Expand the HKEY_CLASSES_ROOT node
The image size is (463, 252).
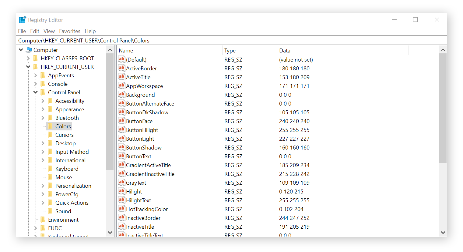tap(28, 58)
